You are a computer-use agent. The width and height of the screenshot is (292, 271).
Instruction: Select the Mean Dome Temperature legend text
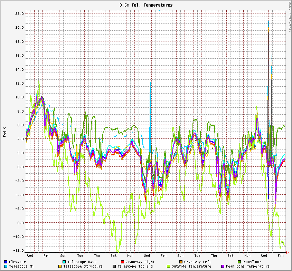247,267
